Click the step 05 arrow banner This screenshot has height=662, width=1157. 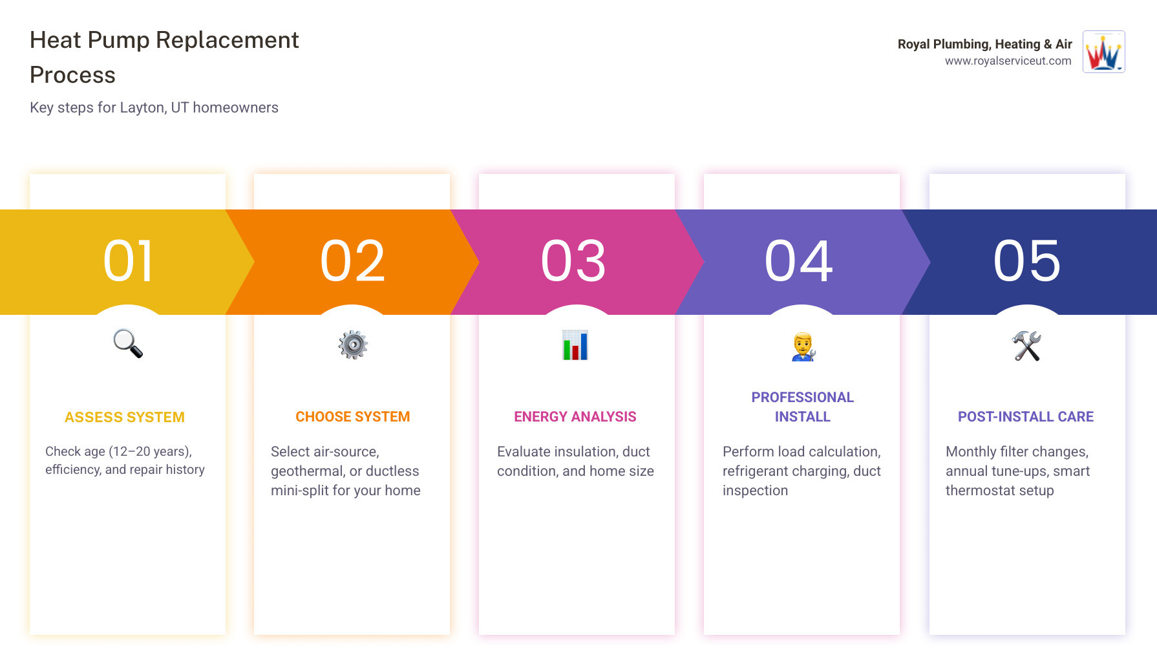coord(1026,261)
